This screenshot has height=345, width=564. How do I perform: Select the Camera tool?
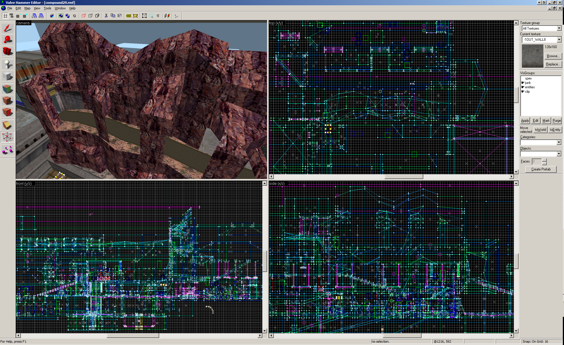point(8,51)
